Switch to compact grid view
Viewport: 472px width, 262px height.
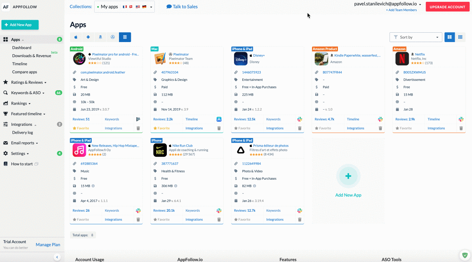(460, 37)
